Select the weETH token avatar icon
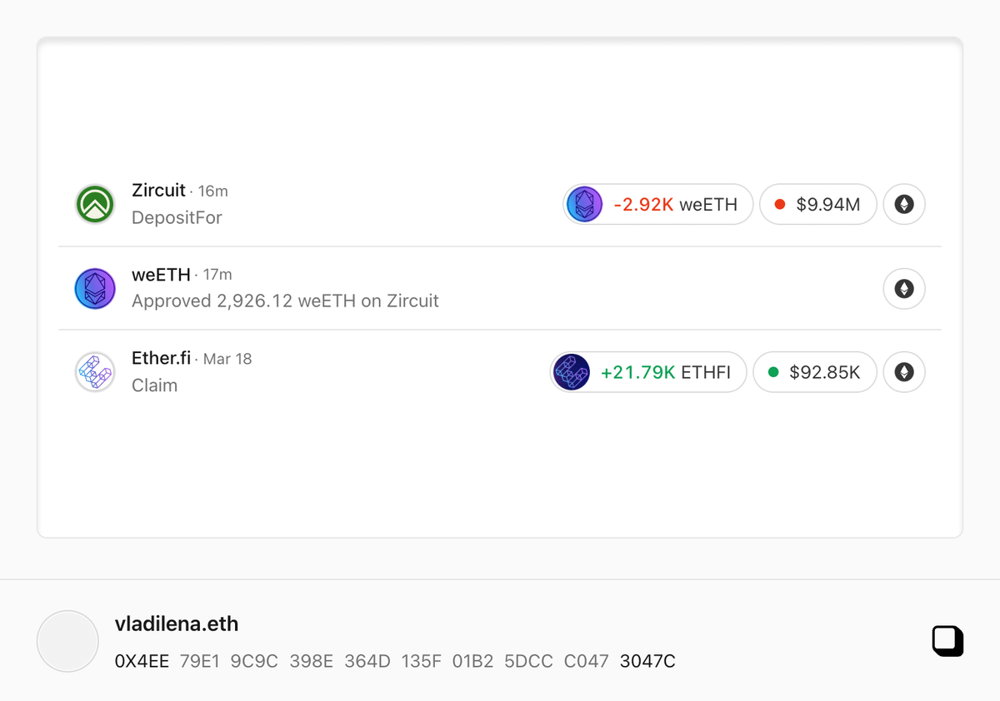The height and width of the screenshot is (701, 1000). click(x=95, y=288)
